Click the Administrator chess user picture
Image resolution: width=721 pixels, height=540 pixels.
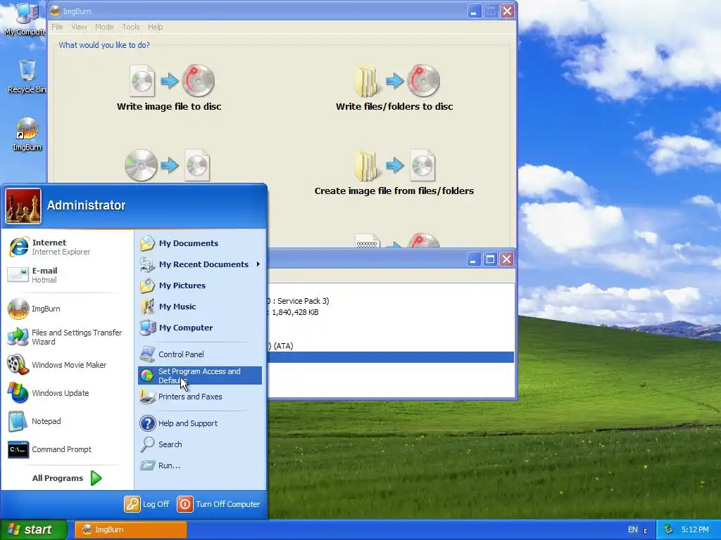(23, 206)
